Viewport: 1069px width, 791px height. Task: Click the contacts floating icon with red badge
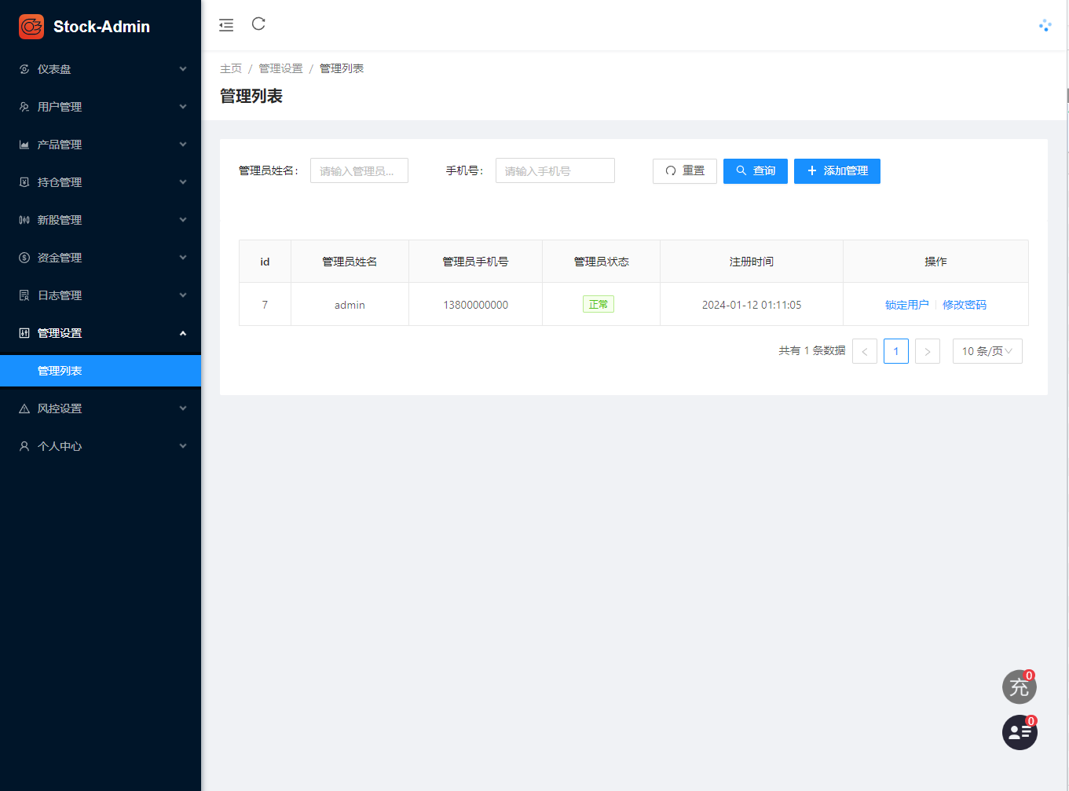[x=1019, y=732]
